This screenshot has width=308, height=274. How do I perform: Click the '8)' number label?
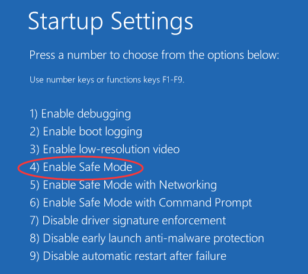pos(34,238)
